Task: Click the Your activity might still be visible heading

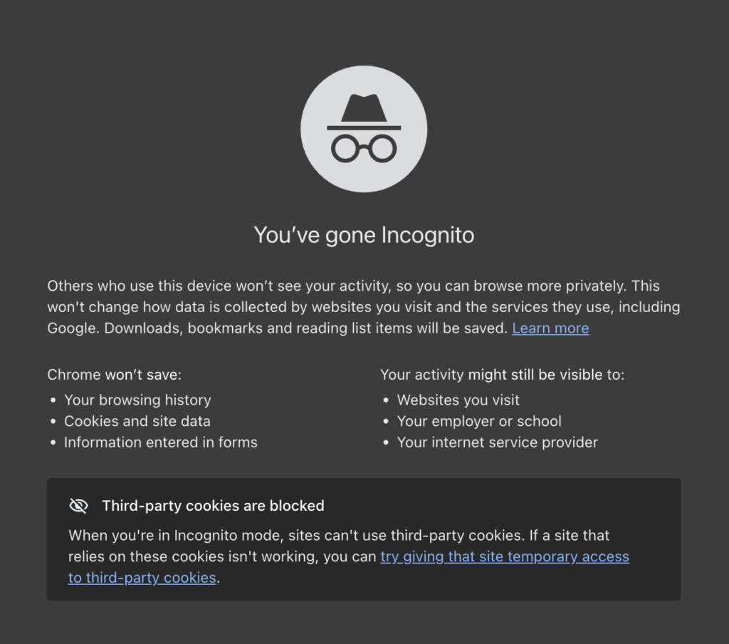Action: [502, 374]
